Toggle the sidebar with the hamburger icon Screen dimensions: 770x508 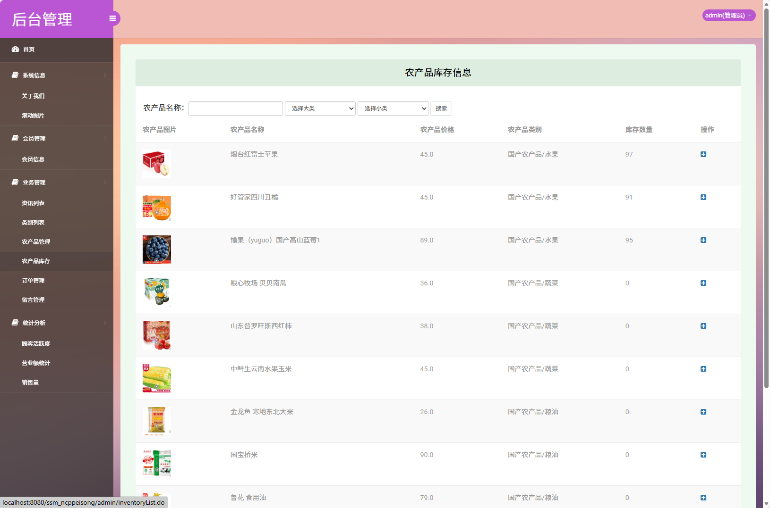[112, 18]
